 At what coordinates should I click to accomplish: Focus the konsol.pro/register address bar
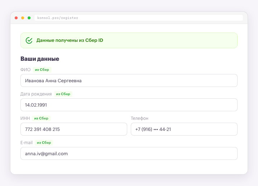point(139,18)
